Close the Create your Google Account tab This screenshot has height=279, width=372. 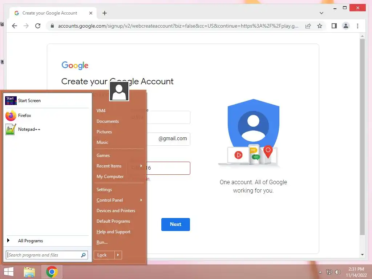tap(90, 13)
